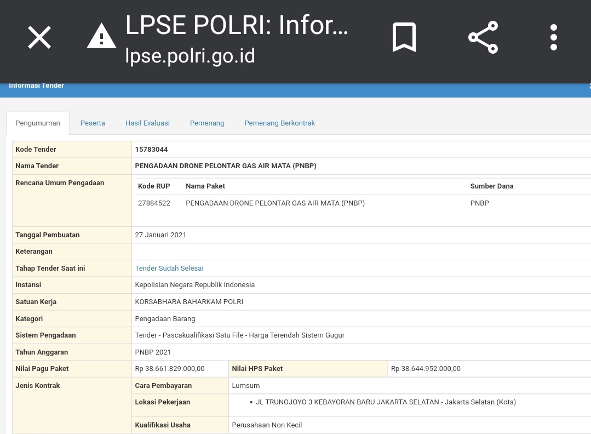Viewport: 591px width, 434px height.
Task: Click the Satuan Kerja label
Action: tap(36, 301)
